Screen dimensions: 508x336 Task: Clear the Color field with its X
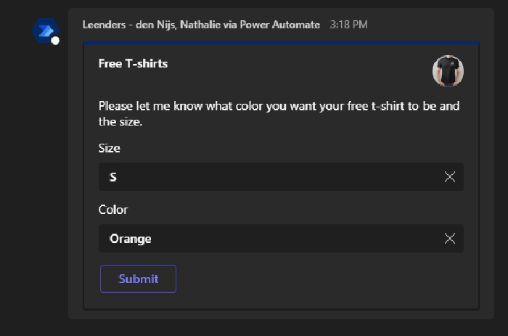[x=450, y=239]
